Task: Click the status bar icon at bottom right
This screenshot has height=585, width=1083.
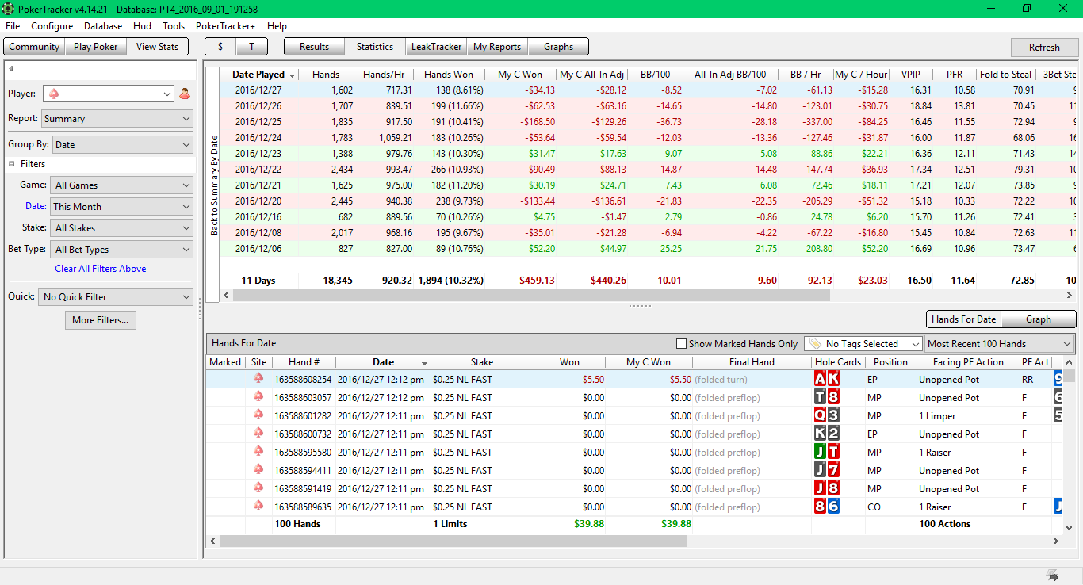Action: (x=1052, y=575)
